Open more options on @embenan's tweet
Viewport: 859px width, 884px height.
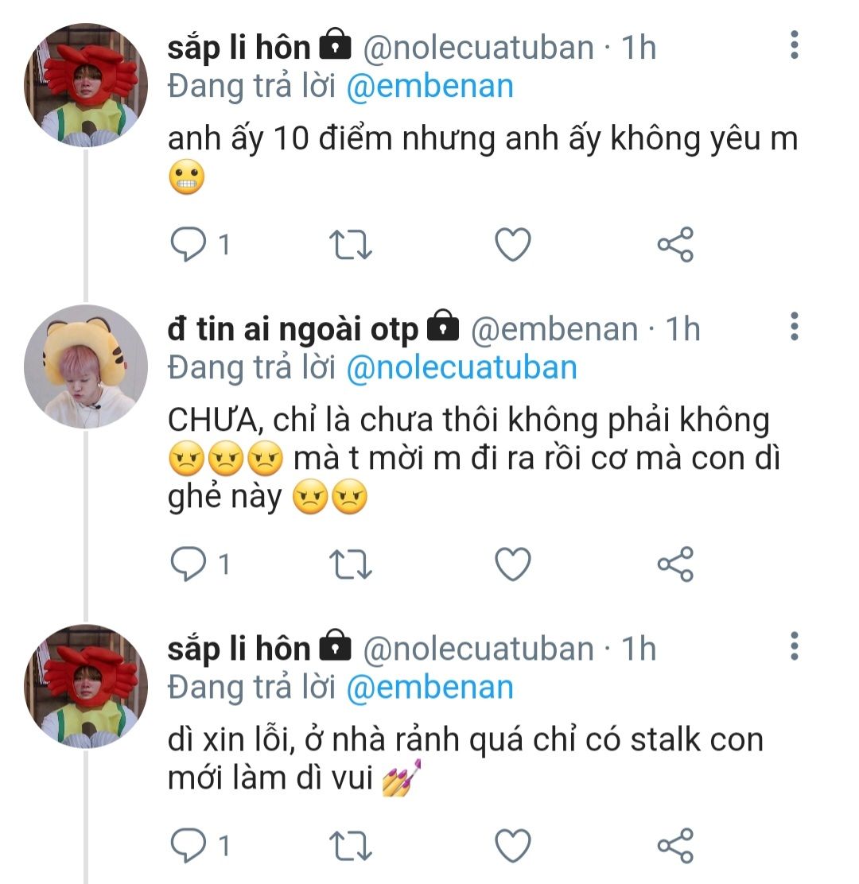[x=794, y=327]
